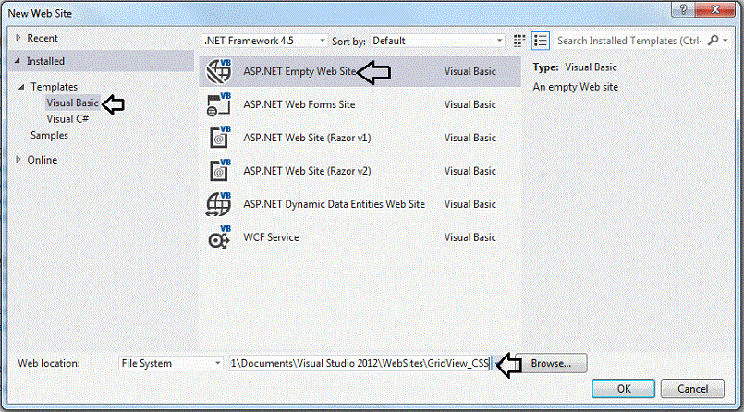Viewport: 744px width, 412px height.
Task: Click the Browse... button
Action: click(551, 363)
